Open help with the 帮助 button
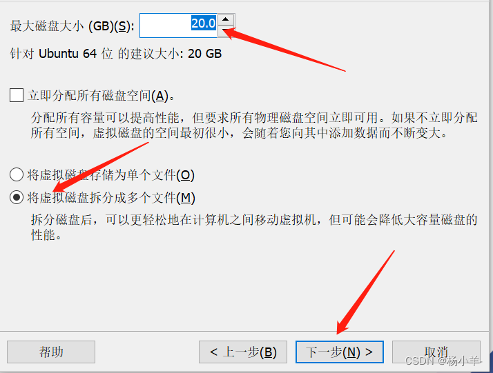 tap(51, 352)
